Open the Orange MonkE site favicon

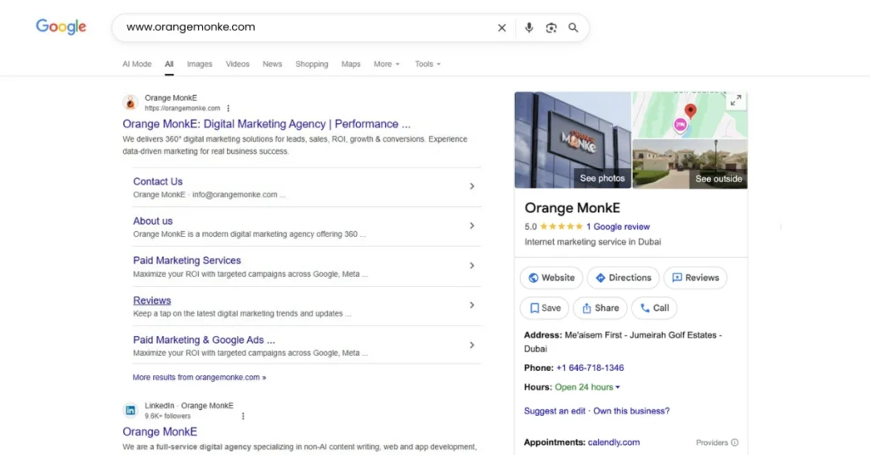(130, 103)
